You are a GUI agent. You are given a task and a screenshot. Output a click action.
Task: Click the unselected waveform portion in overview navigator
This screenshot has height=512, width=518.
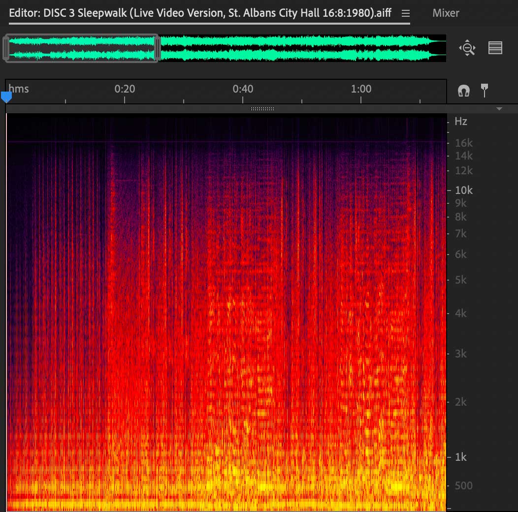(300, 48)
